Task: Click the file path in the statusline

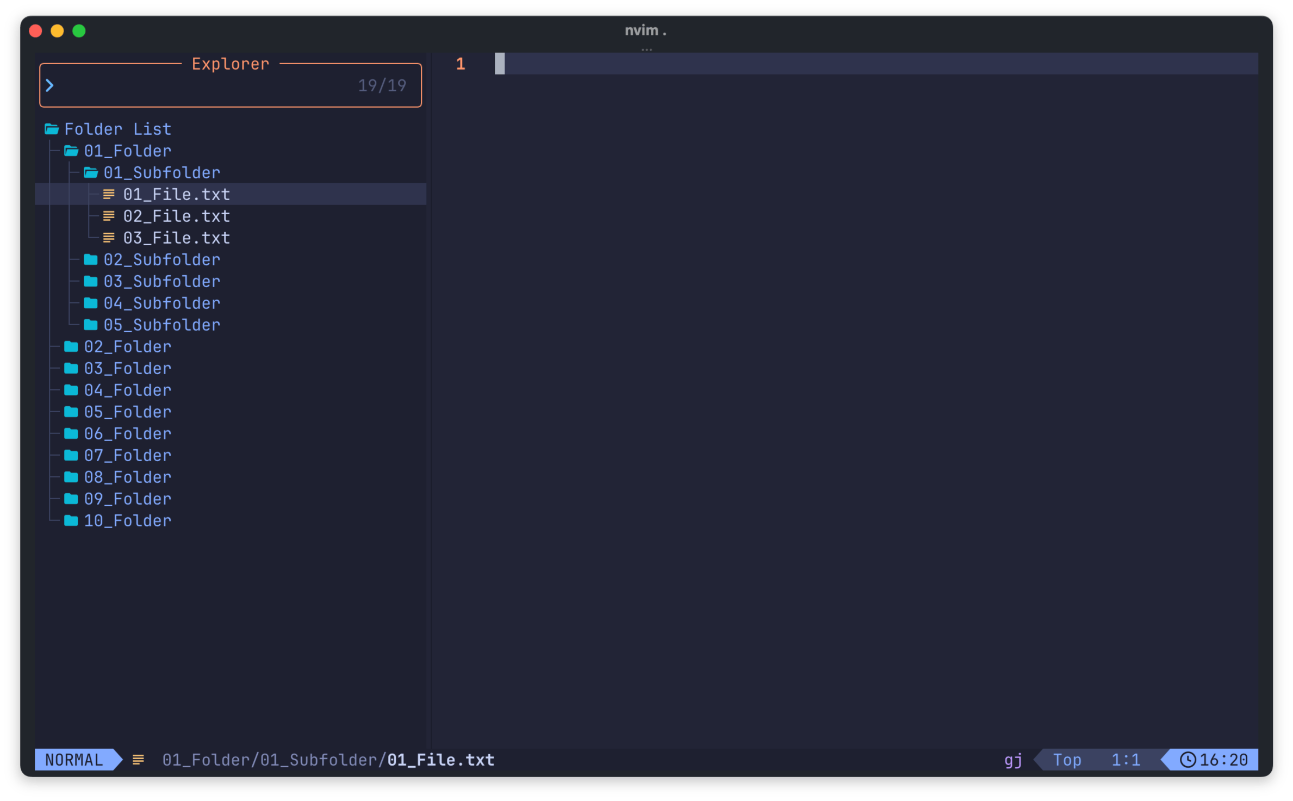Action: coord(328,760)
